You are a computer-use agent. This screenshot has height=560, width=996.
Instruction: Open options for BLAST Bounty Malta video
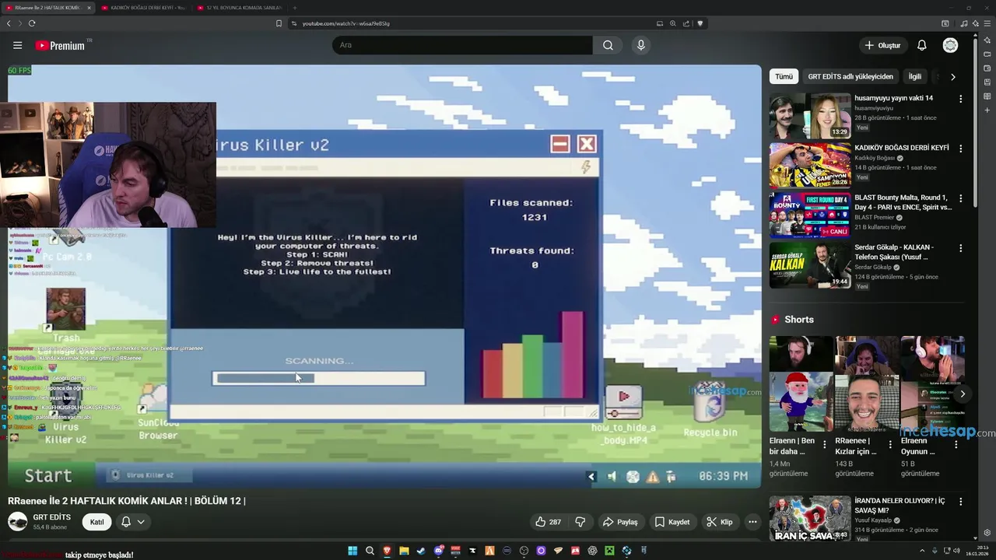click(x=960, y=198)
